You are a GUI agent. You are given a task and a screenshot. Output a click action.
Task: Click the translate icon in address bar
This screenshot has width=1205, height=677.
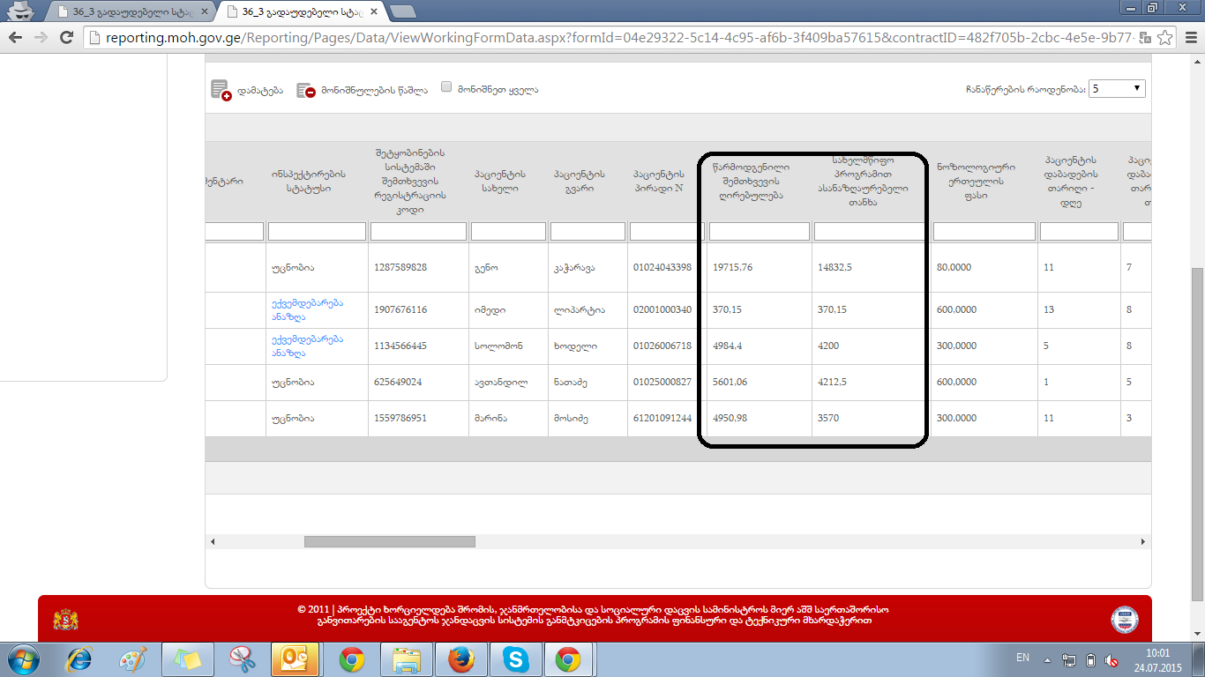1144,38
